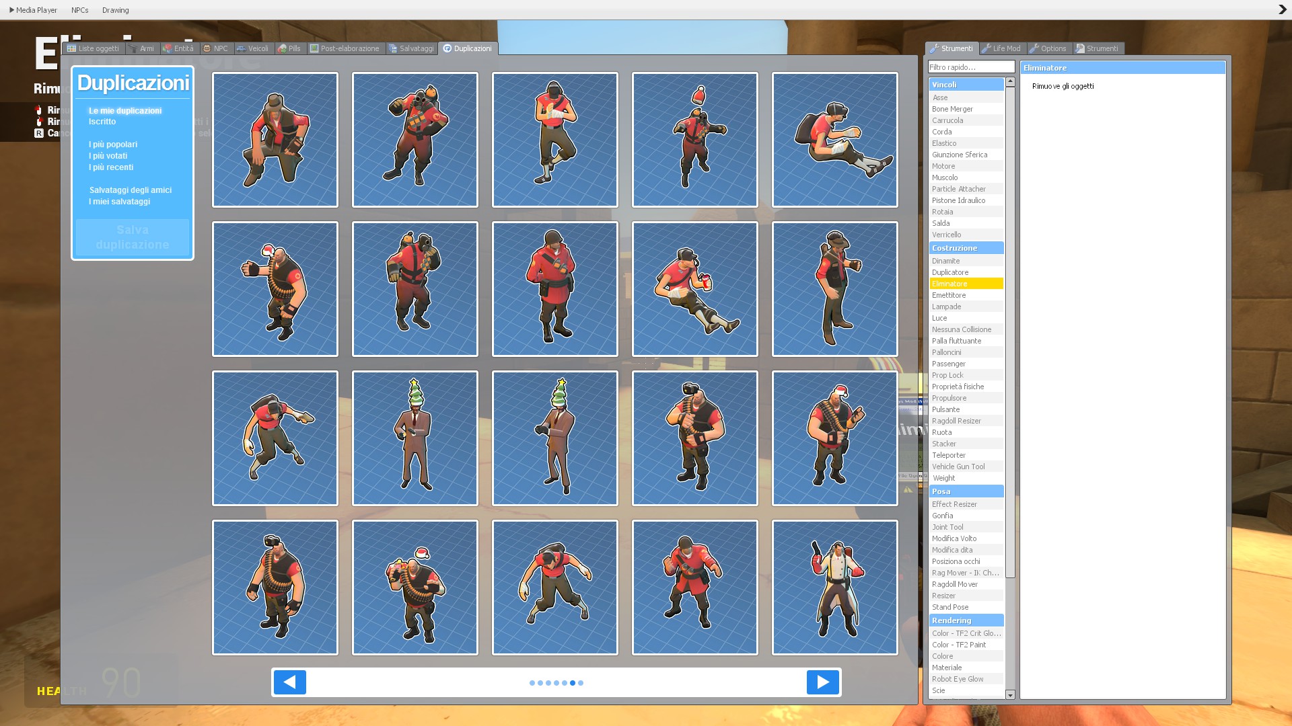The width and height of the screenshot is (1292, 726).
Task: Collapse the Posa tool category
Action: [x=966, y=491]
